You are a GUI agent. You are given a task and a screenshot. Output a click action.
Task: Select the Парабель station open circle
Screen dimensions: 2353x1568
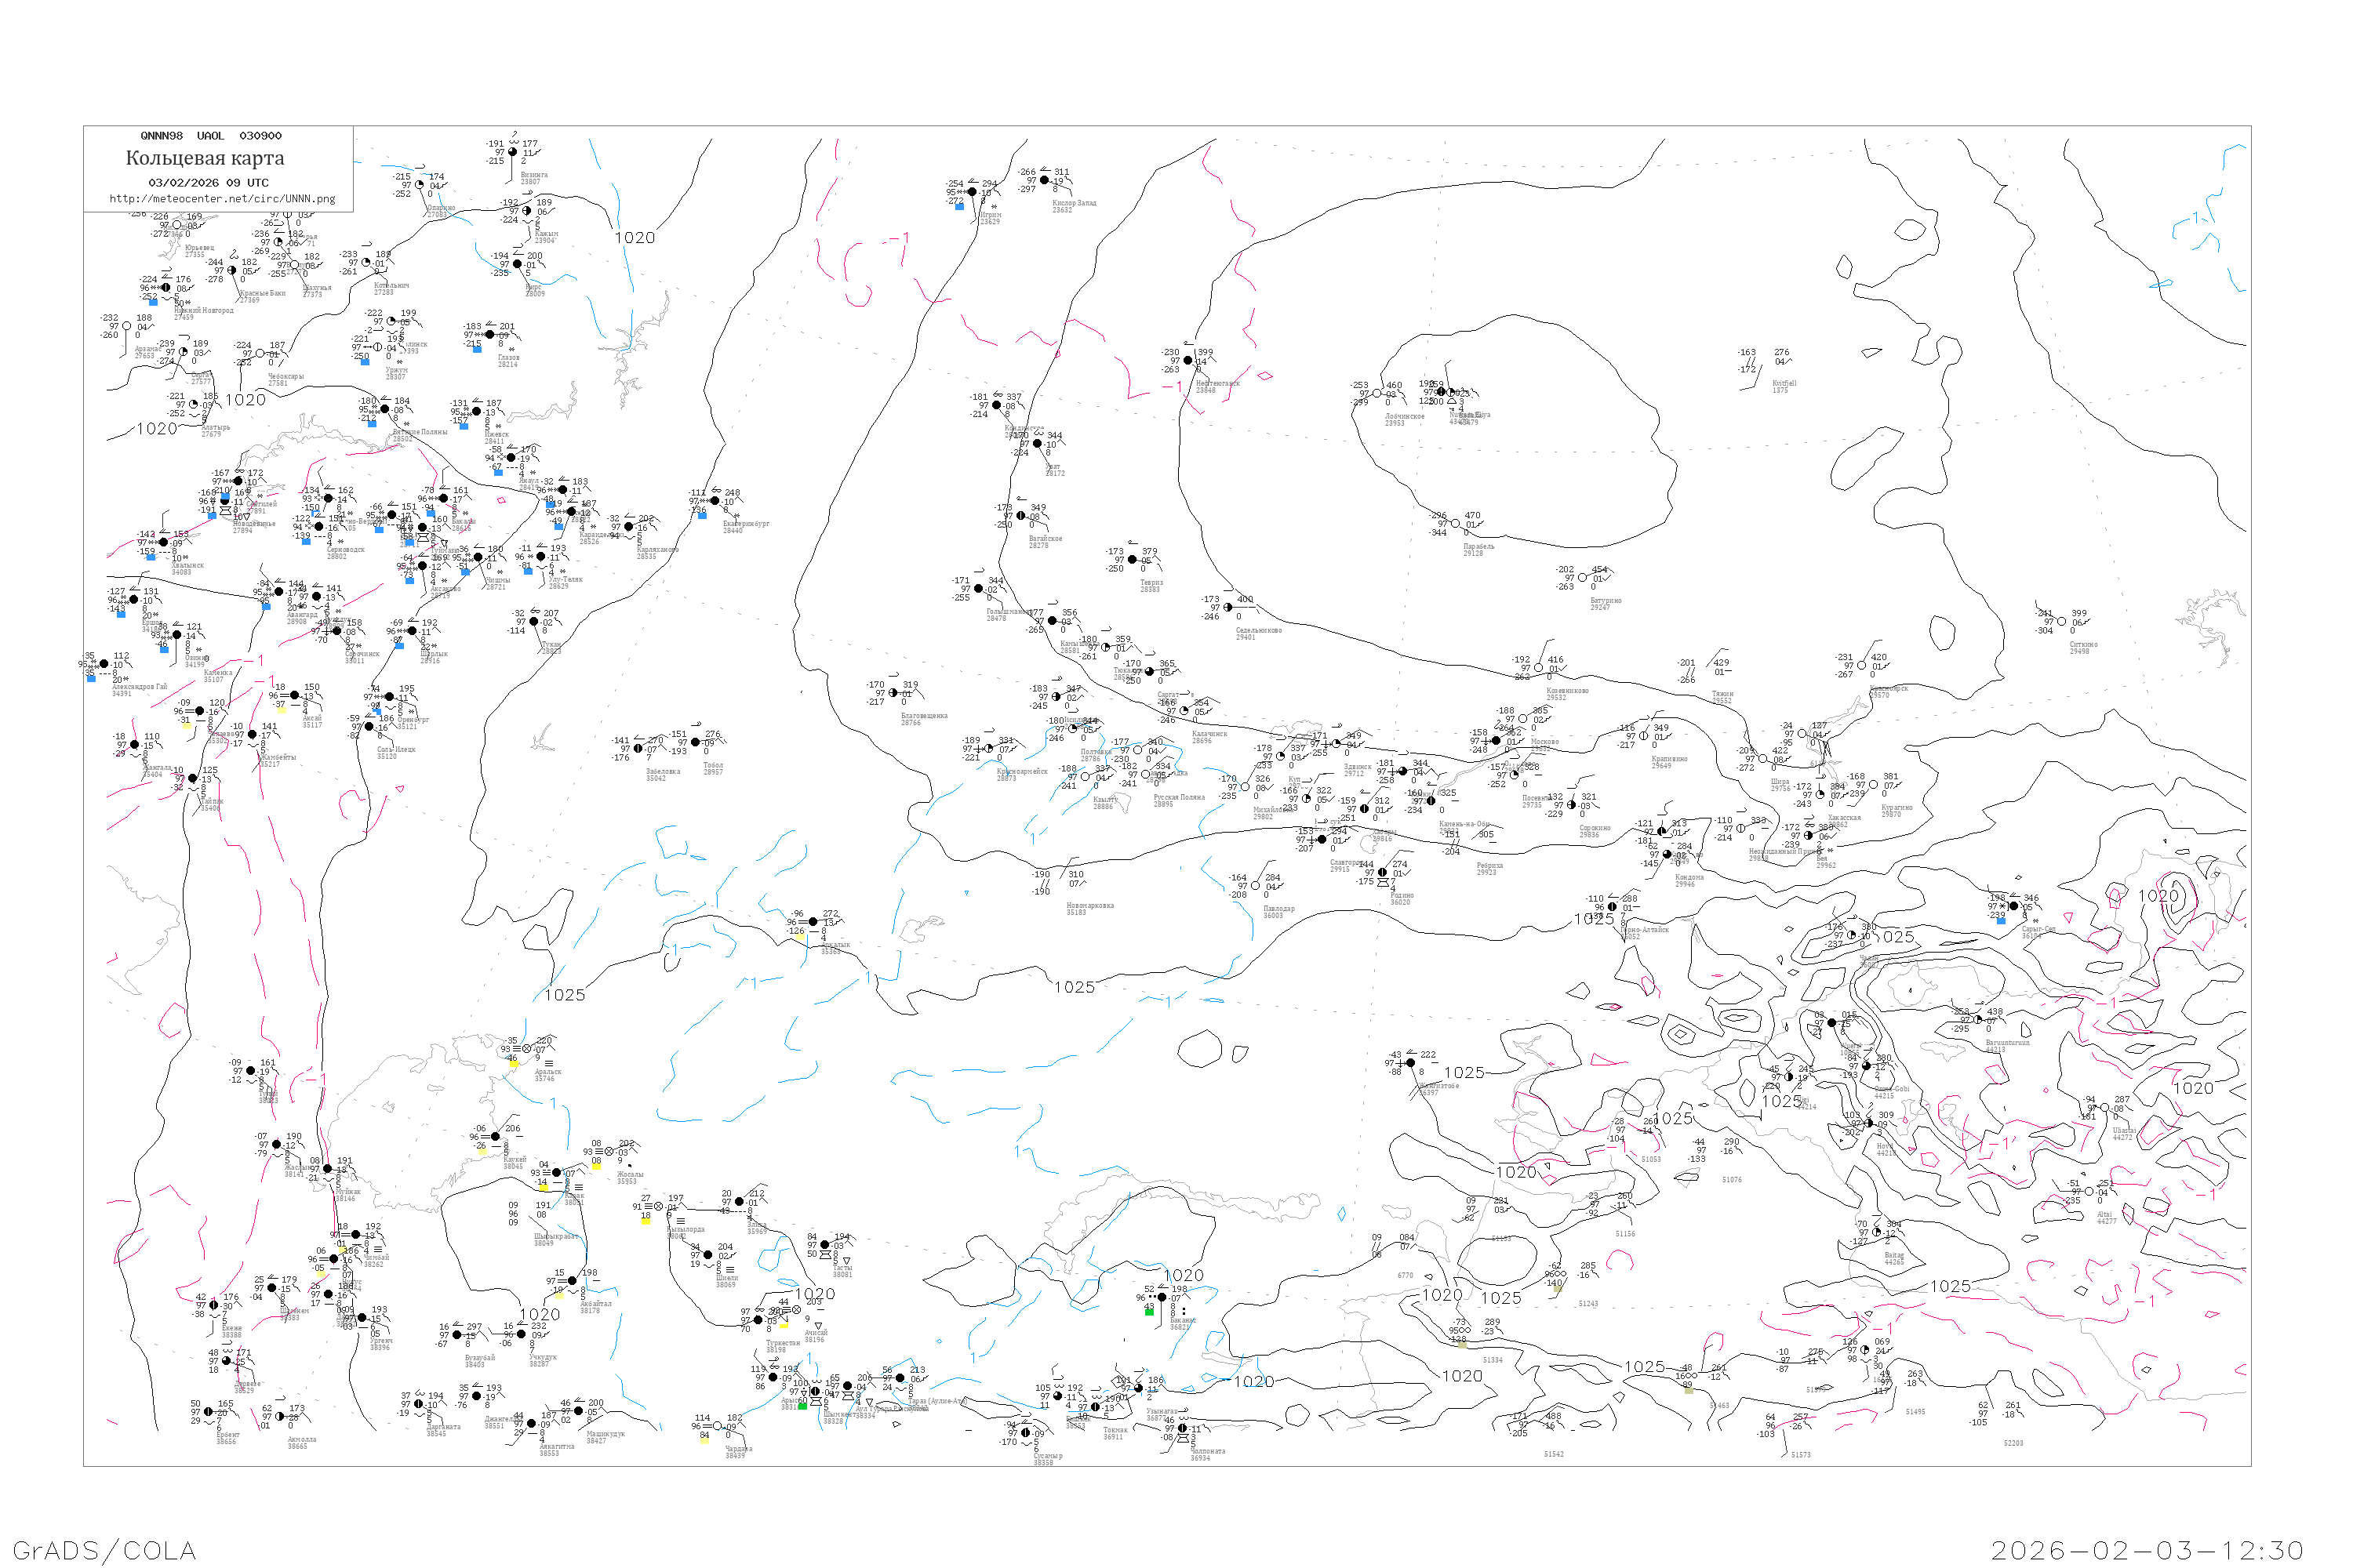(x=1457, y=524)
